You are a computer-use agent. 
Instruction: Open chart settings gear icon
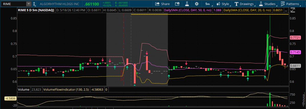pyautogui.click(x=197, y=4)
